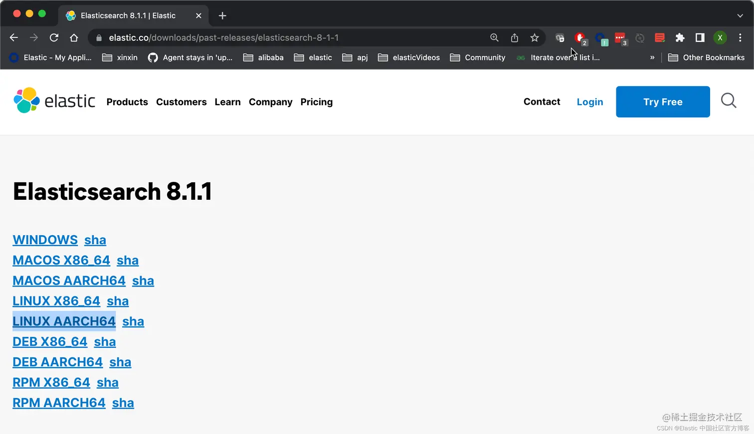Open sha link for LINUX X86_64
The image size is (754, 434).
coord(118,301)
